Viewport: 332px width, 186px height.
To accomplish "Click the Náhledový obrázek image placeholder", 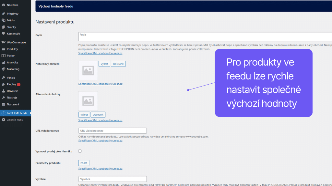I will pyautogui.click(x=88, y=71).
